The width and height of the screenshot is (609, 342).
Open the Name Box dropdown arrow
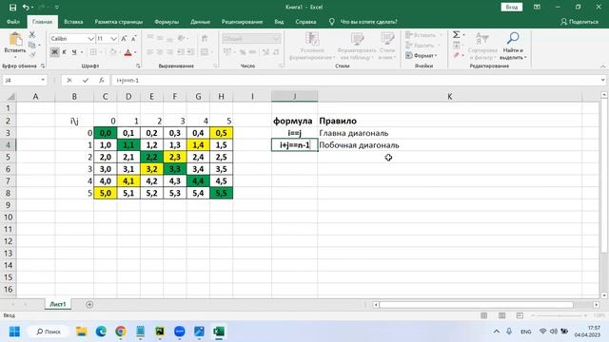(x=43, y=80)
